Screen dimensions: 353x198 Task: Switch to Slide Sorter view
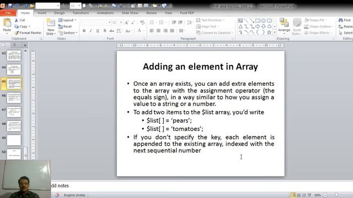tap(299, 195)
